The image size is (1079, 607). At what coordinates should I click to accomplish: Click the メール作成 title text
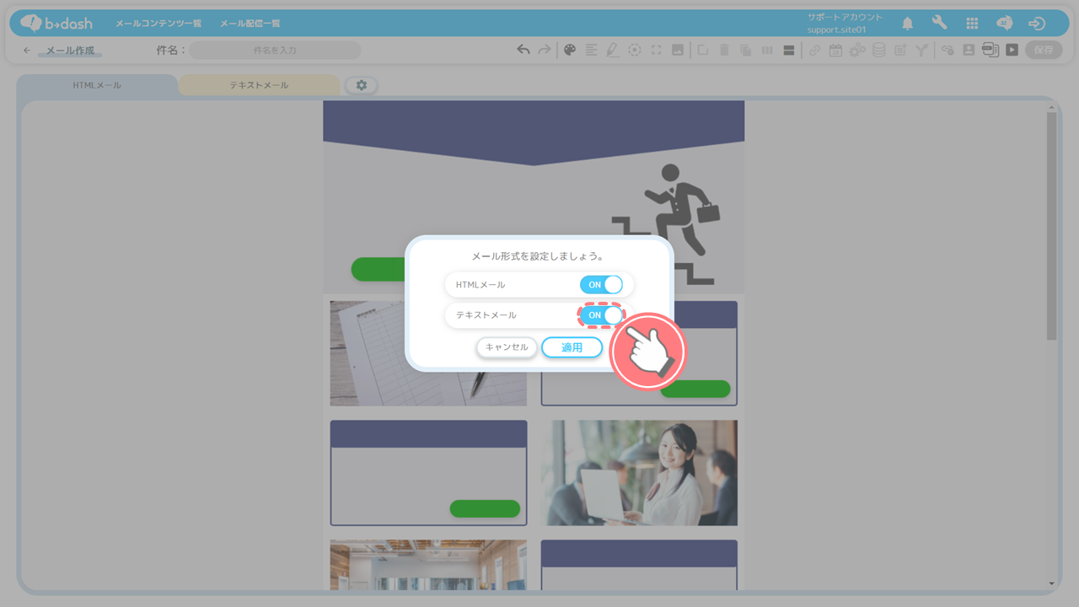70,51
